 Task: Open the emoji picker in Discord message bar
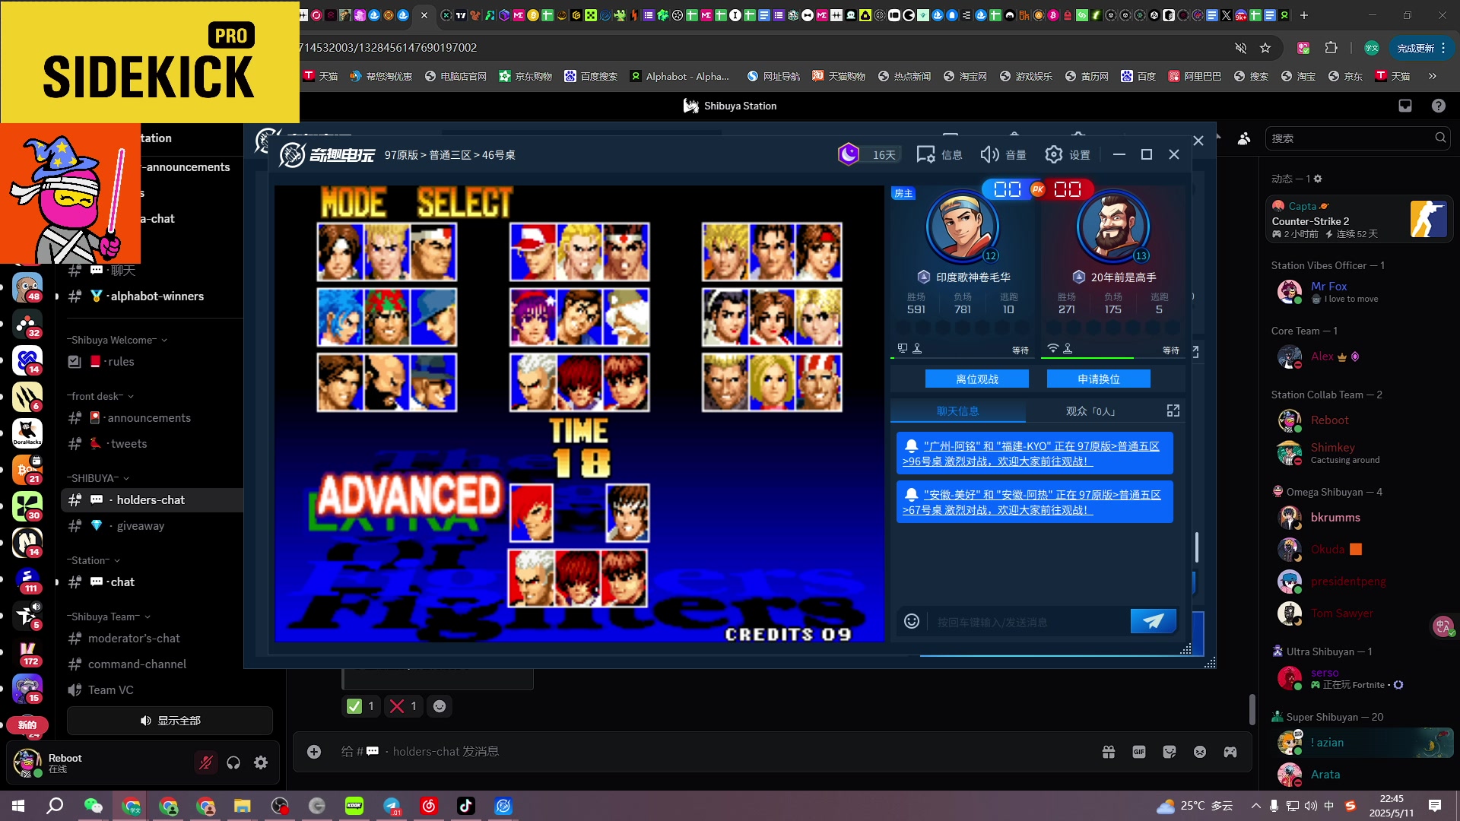point(1200,752)
